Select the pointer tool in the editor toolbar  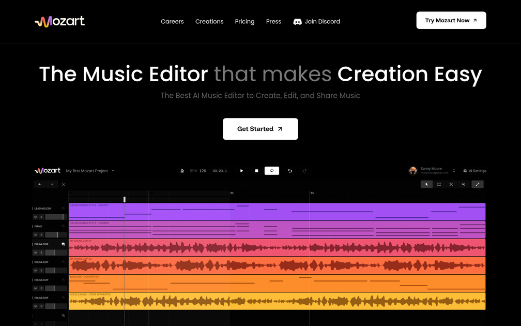coord(426,184)
